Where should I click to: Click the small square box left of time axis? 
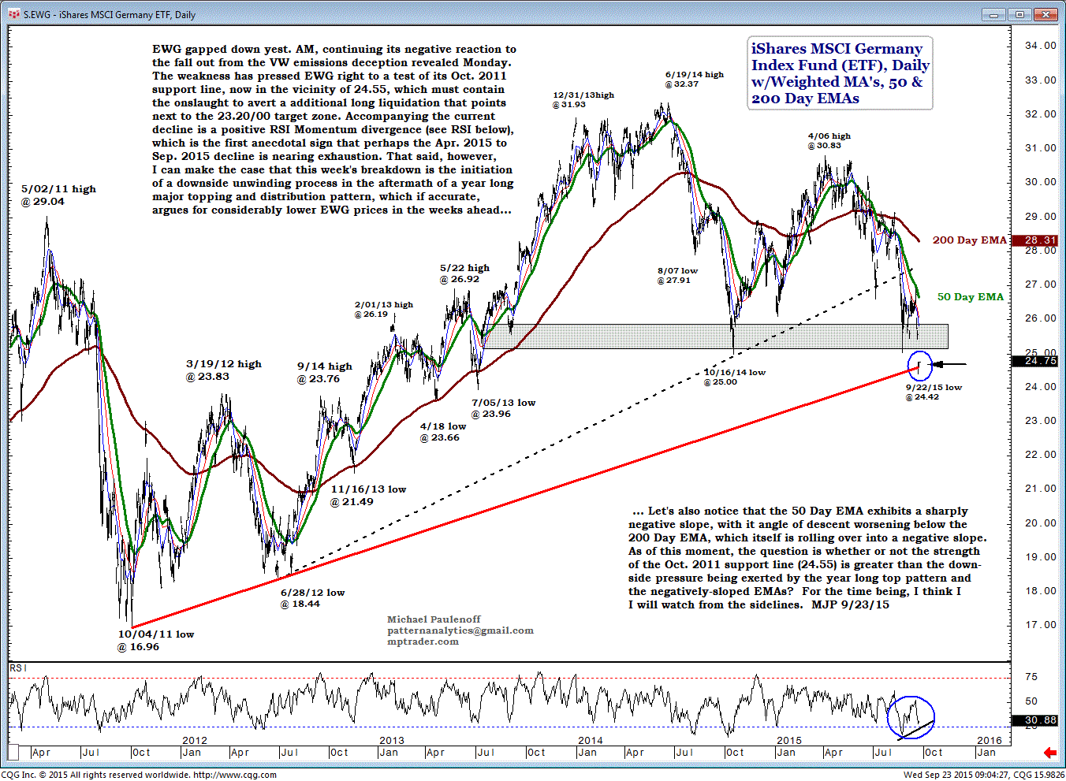pos(13,751)
